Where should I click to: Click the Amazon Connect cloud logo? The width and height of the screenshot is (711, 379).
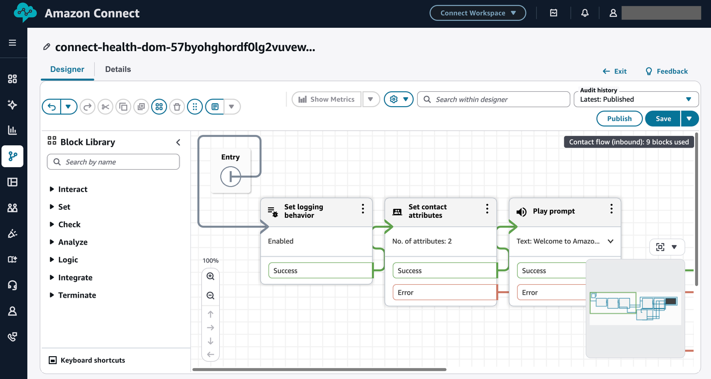25,13
